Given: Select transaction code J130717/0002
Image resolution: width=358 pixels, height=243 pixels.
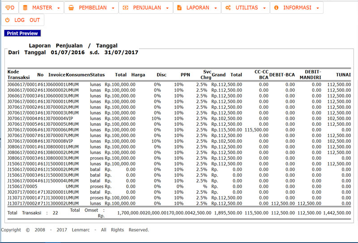Looking at the screenshot, I should pyautogui.click(x=22, y=203).
